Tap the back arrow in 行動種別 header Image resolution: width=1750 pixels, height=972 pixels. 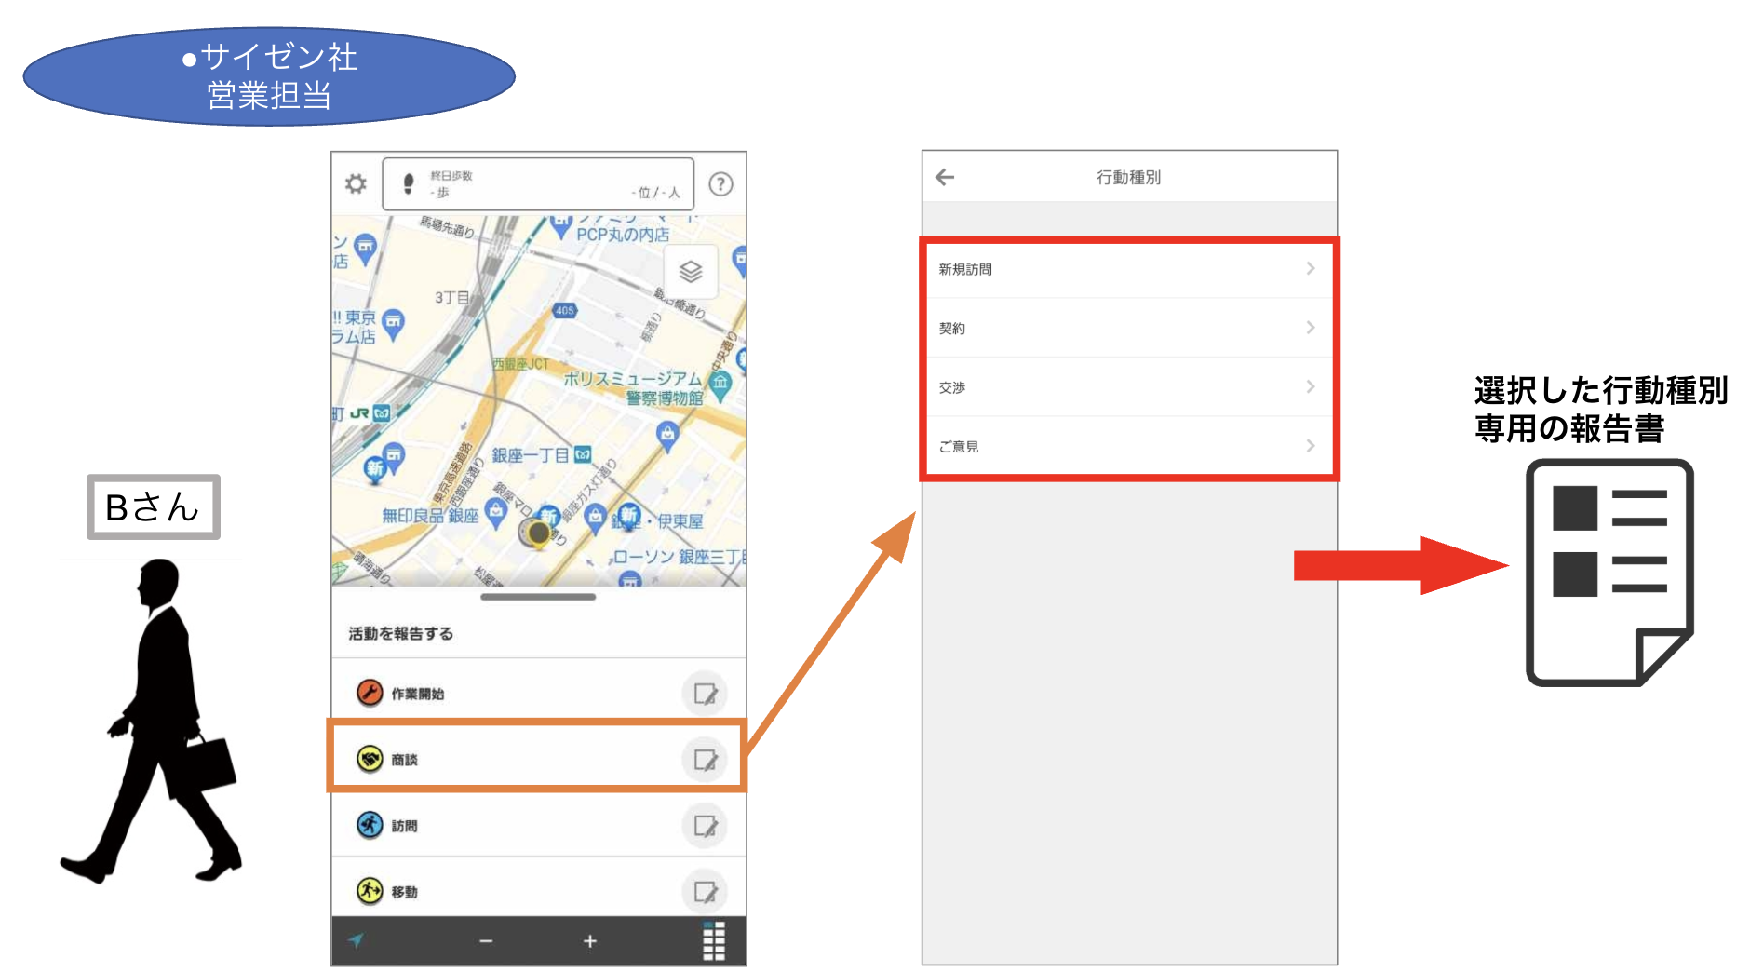(945, 177)
